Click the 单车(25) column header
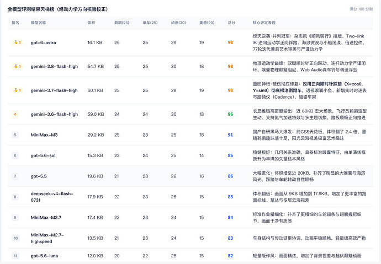 point(150,23)
